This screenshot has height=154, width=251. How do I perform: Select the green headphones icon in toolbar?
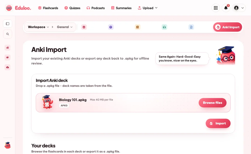click(164, 27)
